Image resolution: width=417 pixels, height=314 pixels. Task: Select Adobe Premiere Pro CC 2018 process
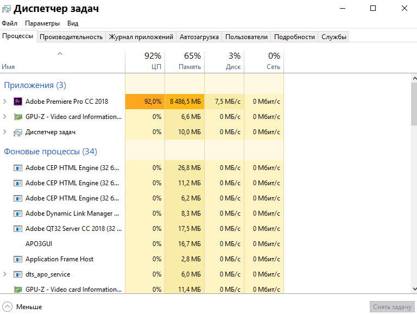142,102
